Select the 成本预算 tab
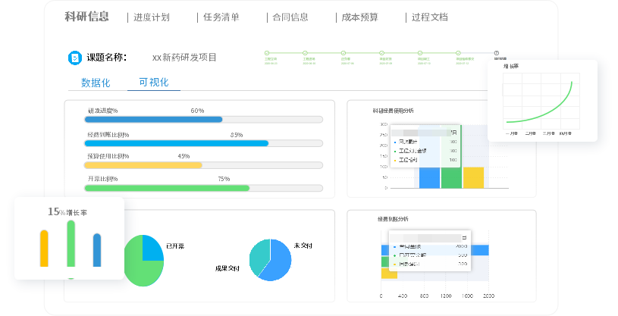The width and height of the screenshot is (618, 316). pos(360,17)
